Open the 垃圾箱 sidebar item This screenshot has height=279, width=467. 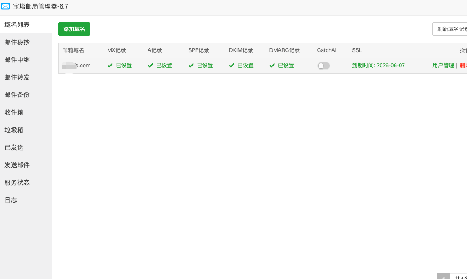click(14, 130)
